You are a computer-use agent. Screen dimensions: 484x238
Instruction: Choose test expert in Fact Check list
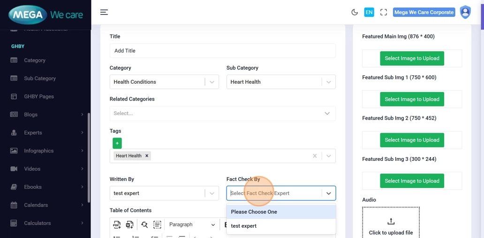(244, 226)
